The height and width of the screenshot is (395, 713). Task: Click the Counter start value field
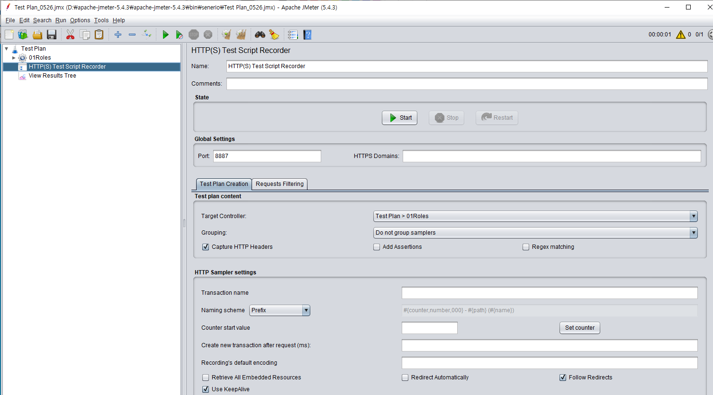click(429, 328)
